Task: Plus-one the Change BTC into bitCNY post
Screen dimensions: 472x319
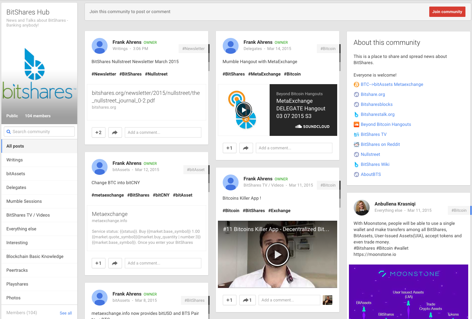Action: (99, 263)
